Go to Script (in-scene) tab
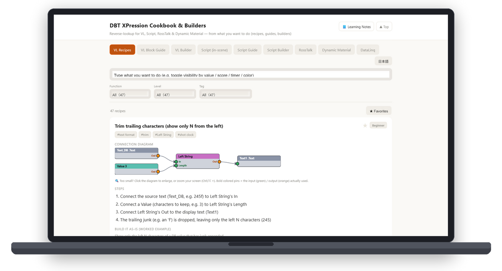This screenshot has height=271, width=502. 215,50
